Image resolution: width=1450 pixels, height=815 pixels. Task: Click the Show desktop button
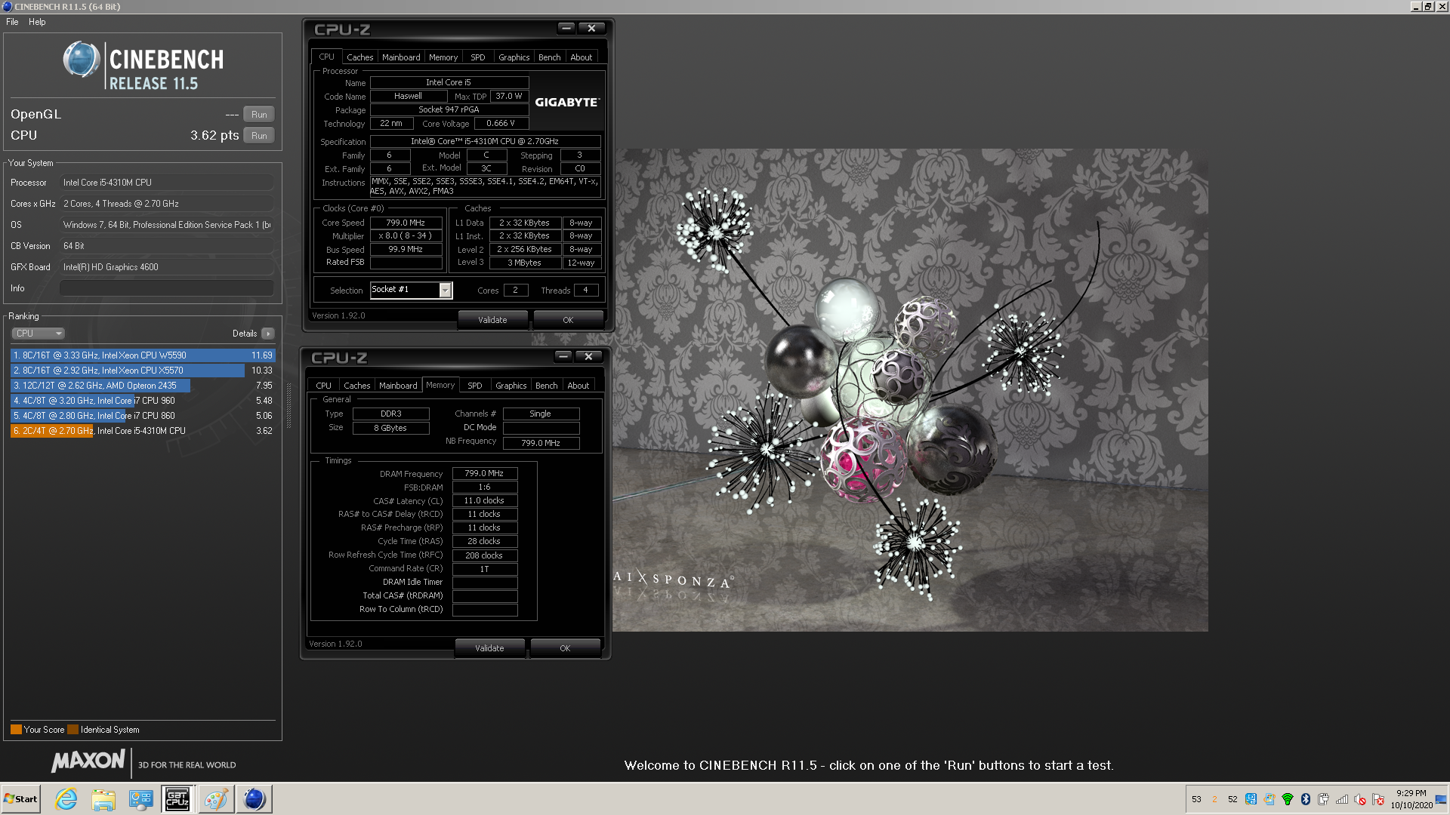pyautogui.click(x=1442, y=799)
